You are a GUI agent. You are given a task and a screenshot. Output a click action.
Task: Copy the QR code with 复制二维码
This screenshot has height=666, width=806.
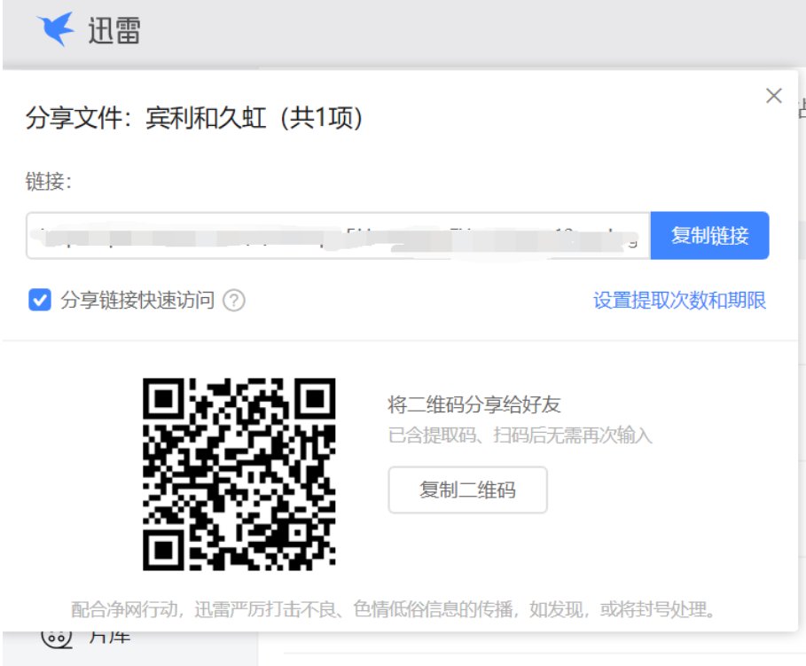(467, 490)
